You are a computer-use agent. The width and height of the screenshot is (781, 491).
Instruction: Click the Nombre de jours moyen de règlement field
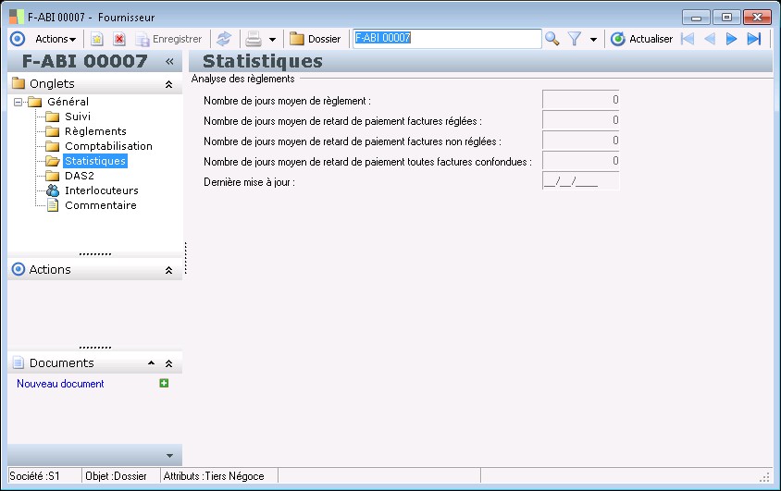(581, 100)
